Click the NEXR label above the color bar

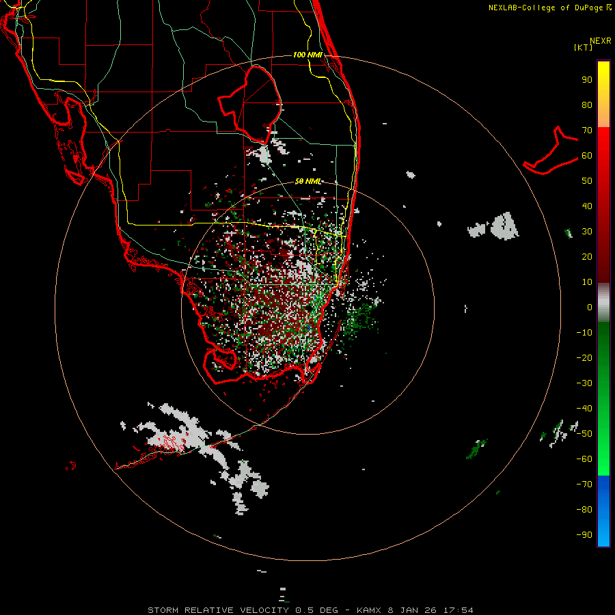coord(601,41)
